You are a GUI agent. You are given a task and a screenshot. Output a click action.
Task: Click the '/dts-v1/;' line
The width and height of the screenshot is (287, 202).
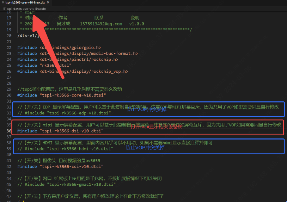28,36
